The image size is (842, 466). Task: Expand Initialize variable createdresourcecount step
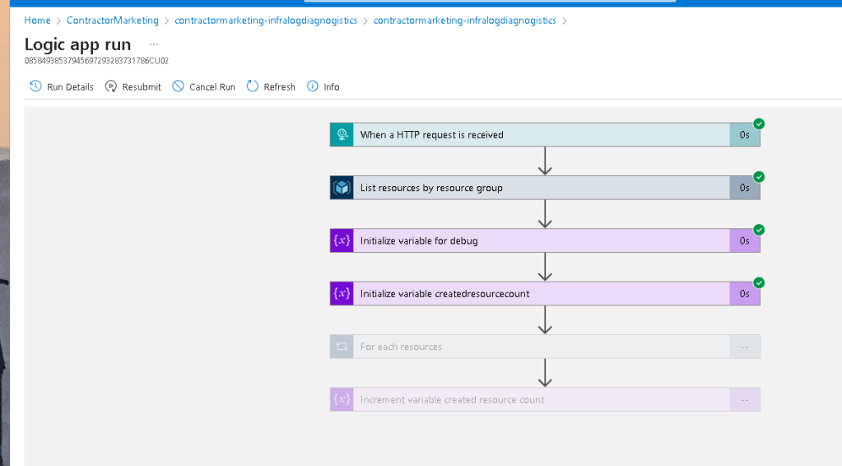[x=545, y=294]
